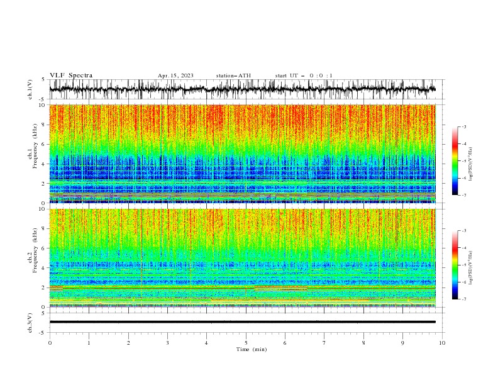
Task: Click time axis tick label "3"
Action: pyautogui.click(x=167, y=343)
